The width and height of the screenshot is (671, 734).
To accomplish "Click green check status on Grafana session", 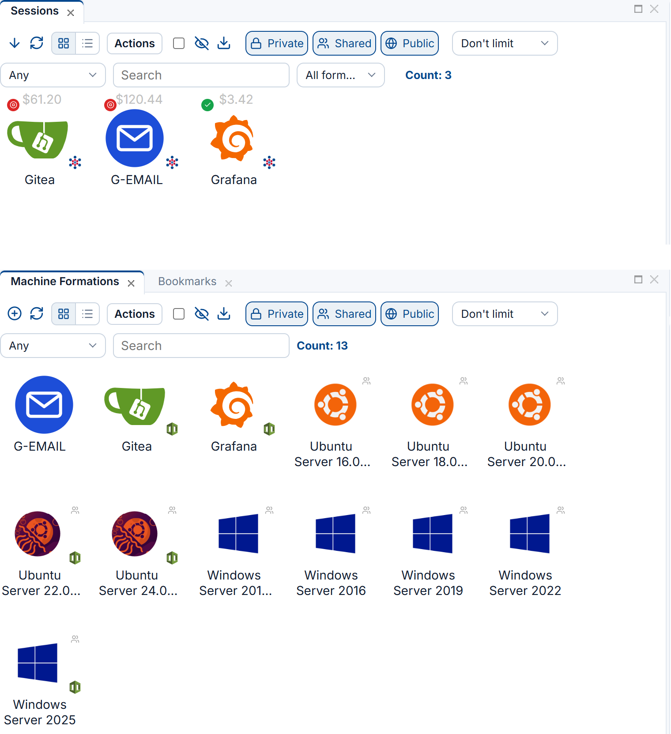I will pyautogui.click(x=207, y=105).
